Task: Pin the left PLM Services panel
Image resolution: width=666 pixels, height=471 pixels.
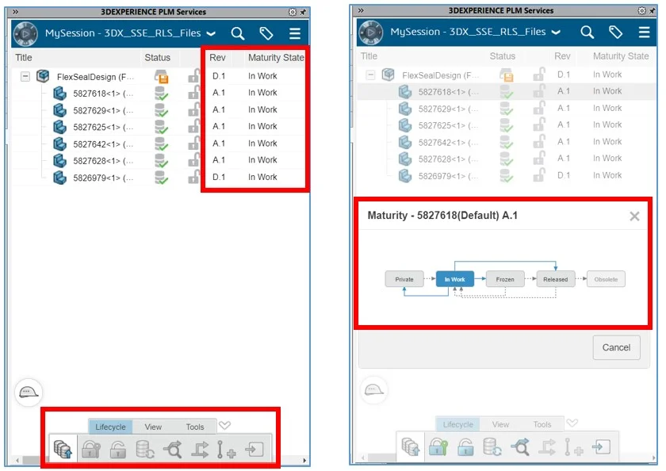Action: coord(303,12)
